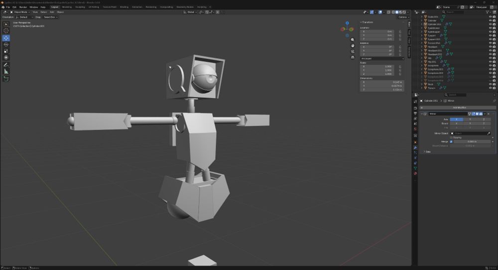
Task: Expand the Data section of Mirror modifier
Action: point(428,151)
